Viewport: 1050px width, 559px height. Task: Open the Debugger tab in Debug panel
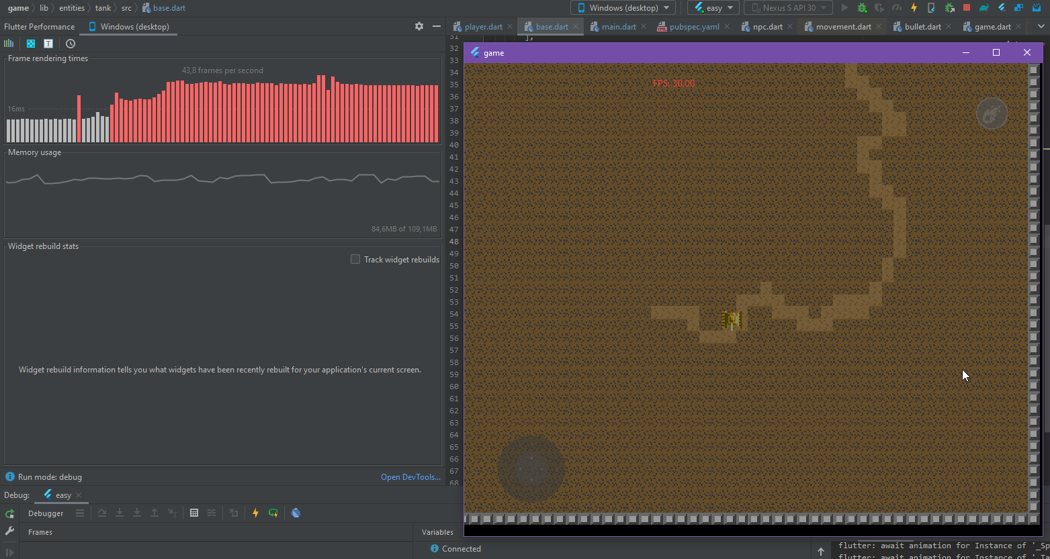(x=46, y=513)
